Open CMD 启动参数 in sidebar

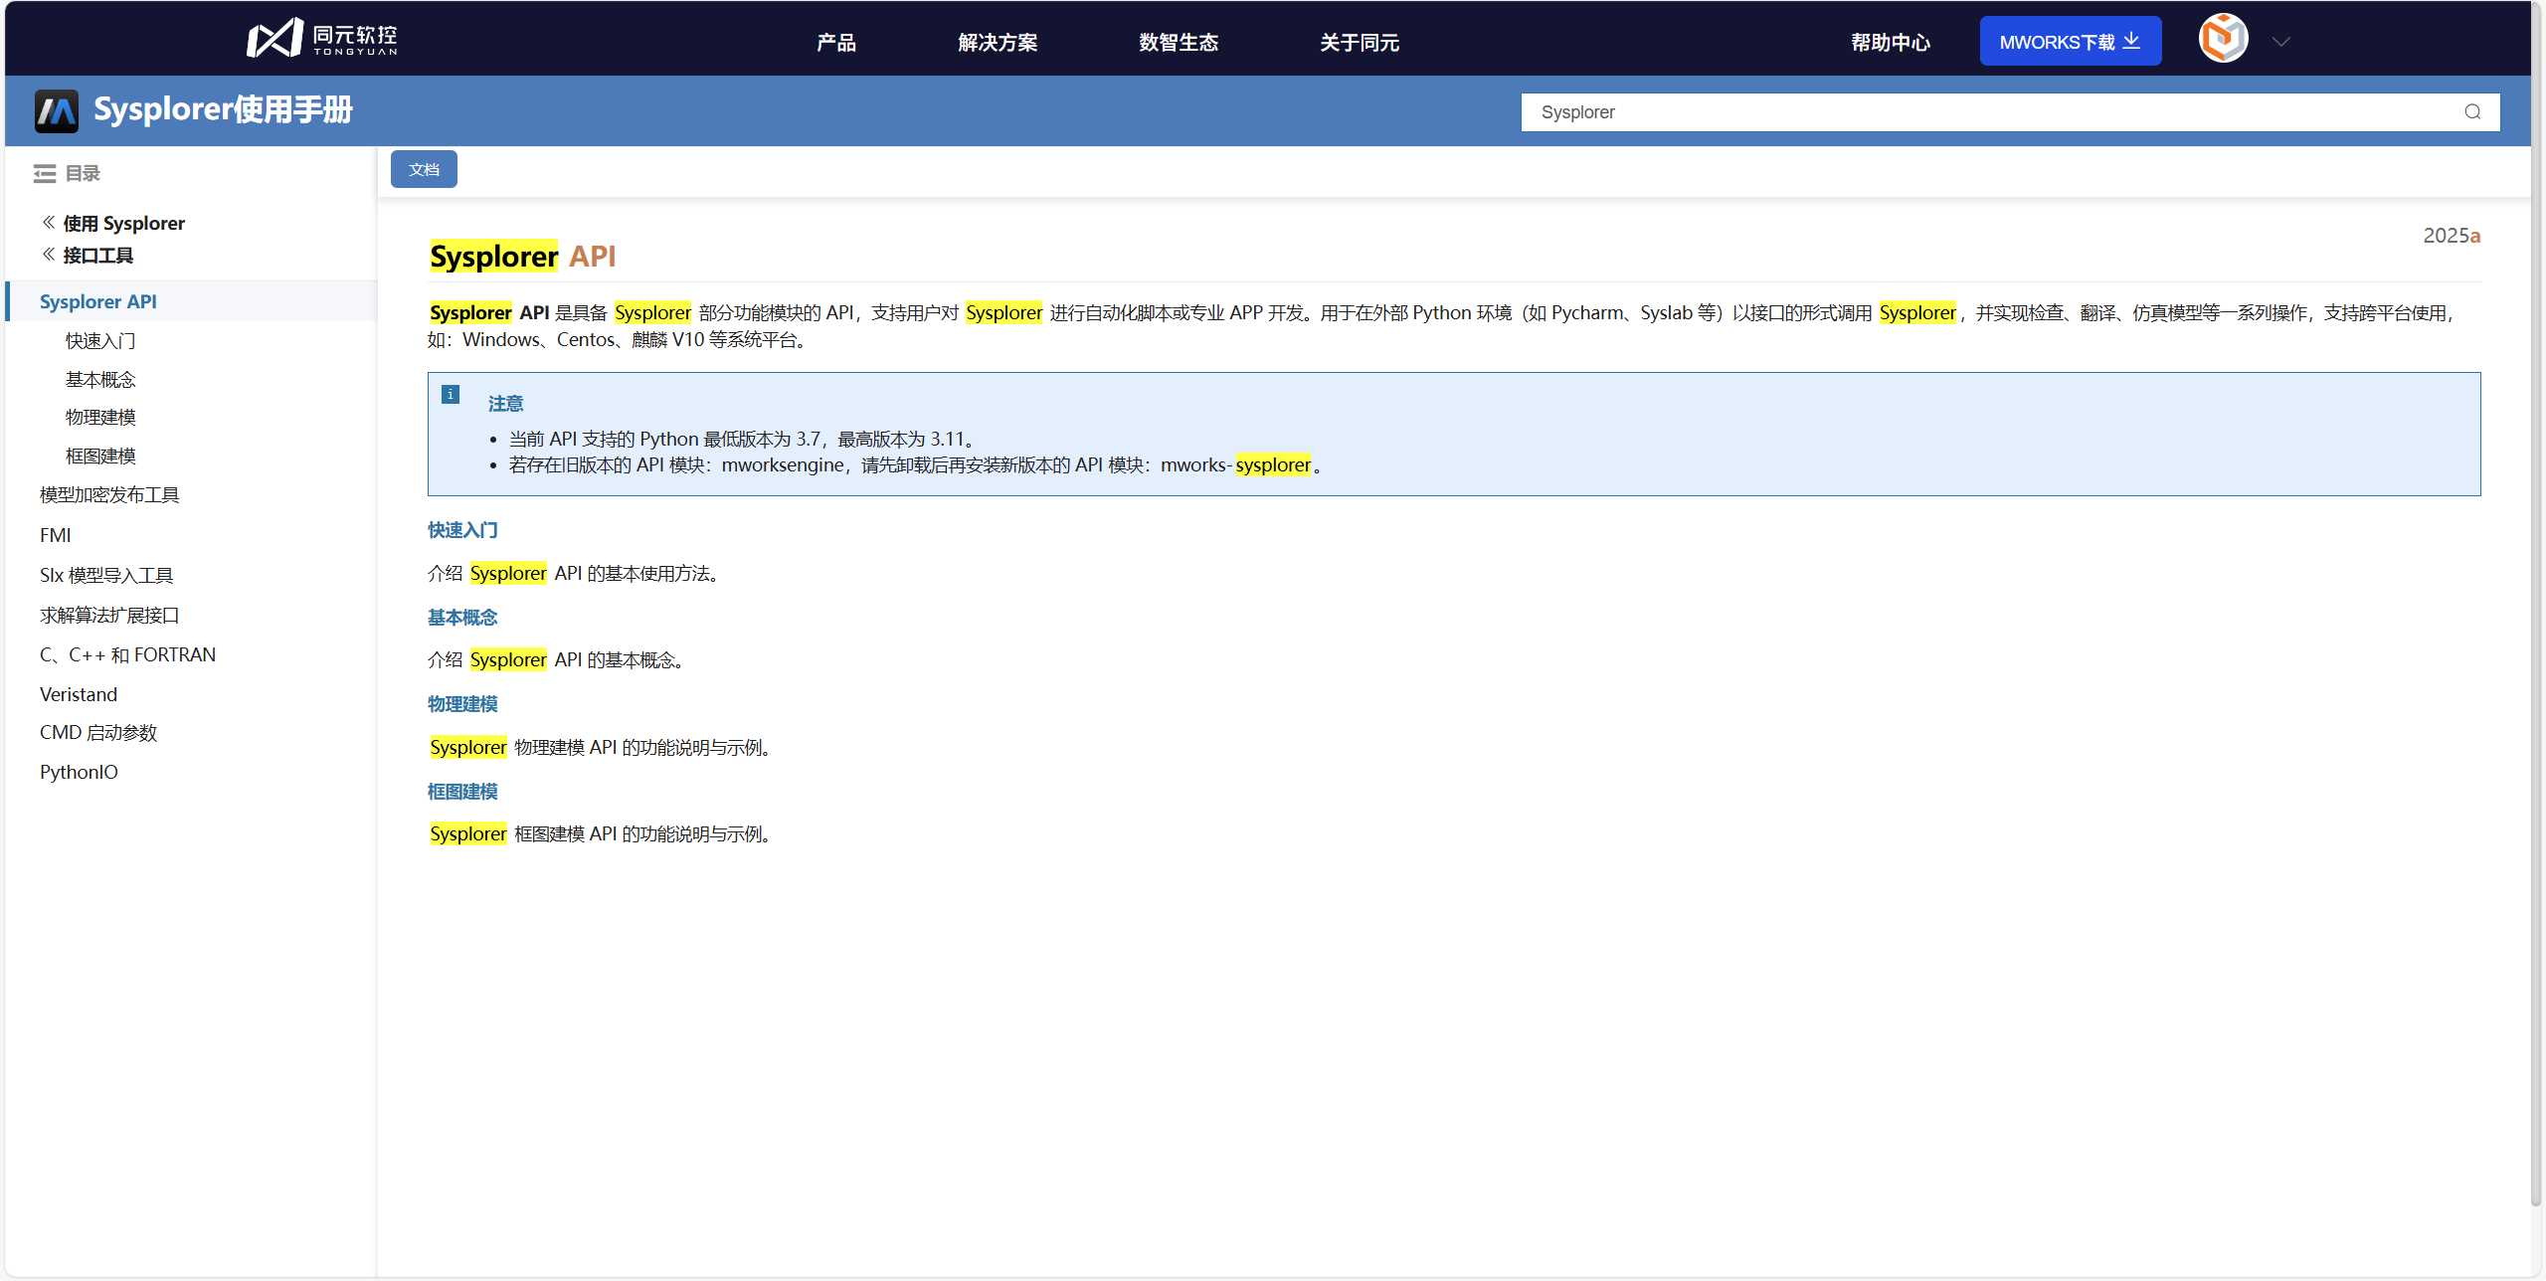tap(98, 733)
